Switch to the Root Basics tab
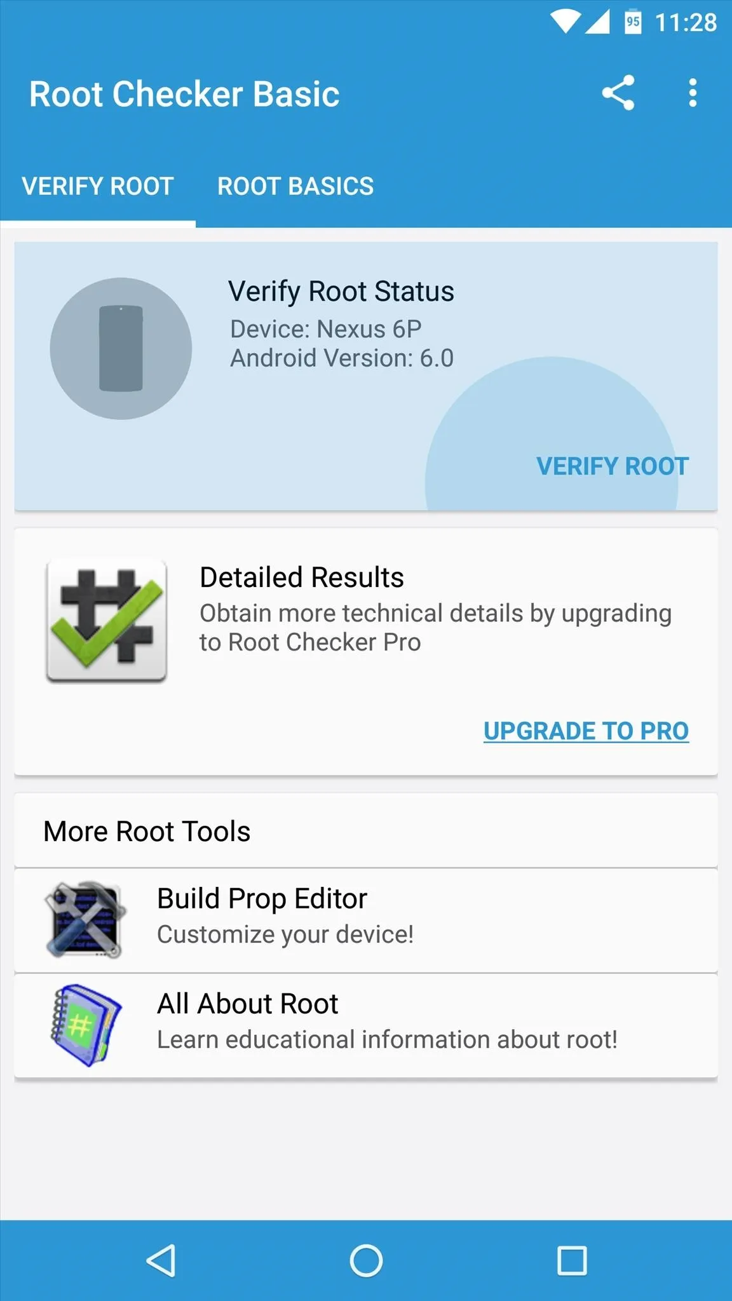Screen dimensions: 732x1301 (x=295, y=187)
